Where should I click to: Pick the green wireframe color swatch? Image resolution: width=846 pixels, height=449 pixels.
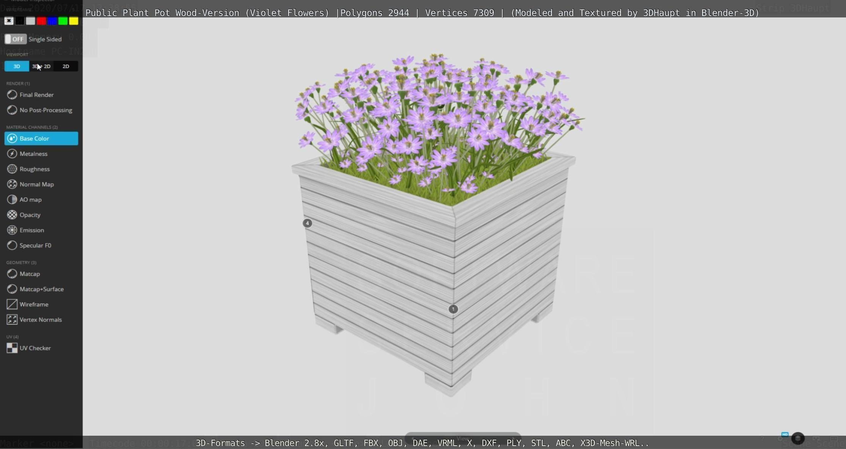click(63, 21)
